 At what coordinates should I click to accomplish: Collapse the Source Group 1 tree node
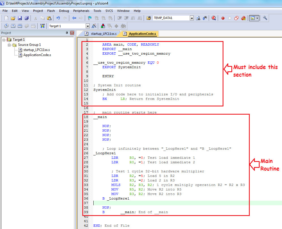[9, 45]
